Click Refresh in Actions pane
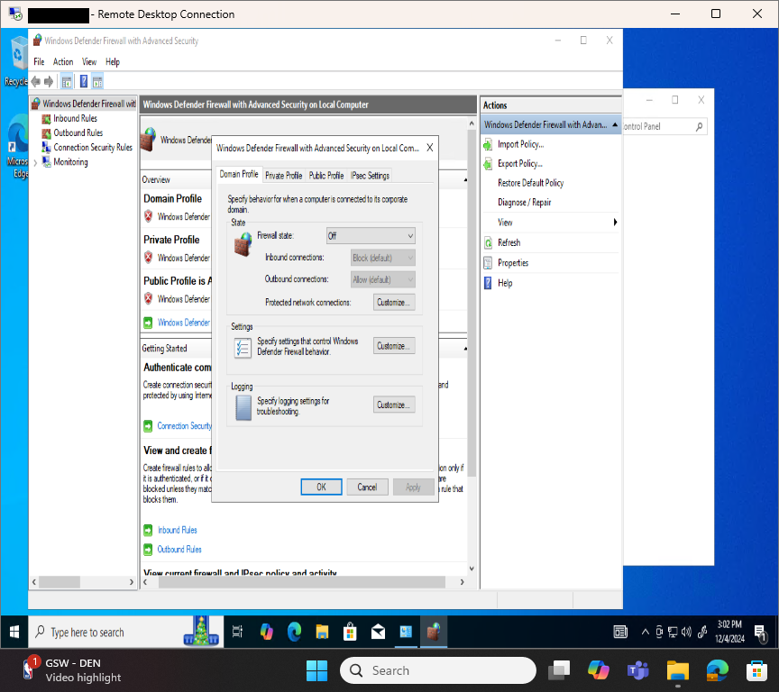Viewport: 779px width, 692px height. pyautogui.click(x=509, y=242)
